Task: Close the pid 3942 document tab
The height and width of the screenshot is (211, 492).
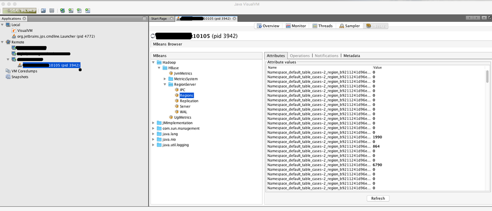Action: pyautogui.click(x=234, y=19)
